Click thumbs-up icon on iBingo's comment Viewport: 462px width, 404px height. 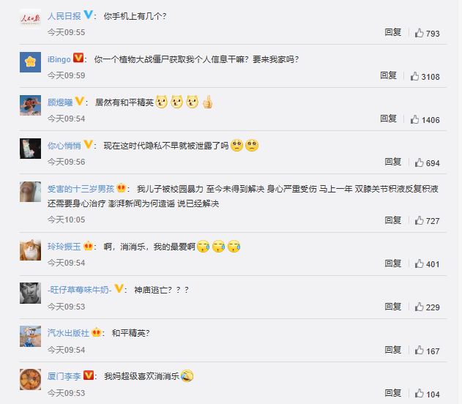[x=414, y=76]
